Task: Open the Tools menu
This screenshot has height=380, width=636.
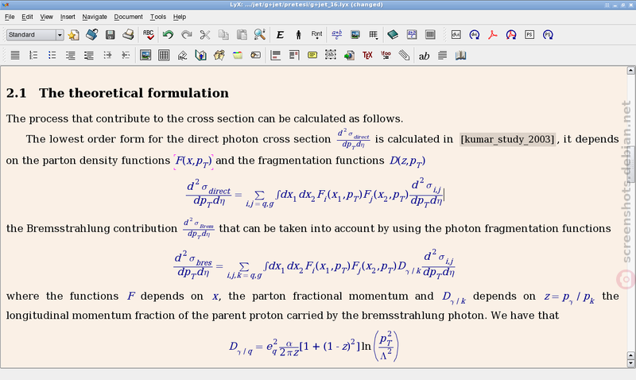Action: click(157, 17)
